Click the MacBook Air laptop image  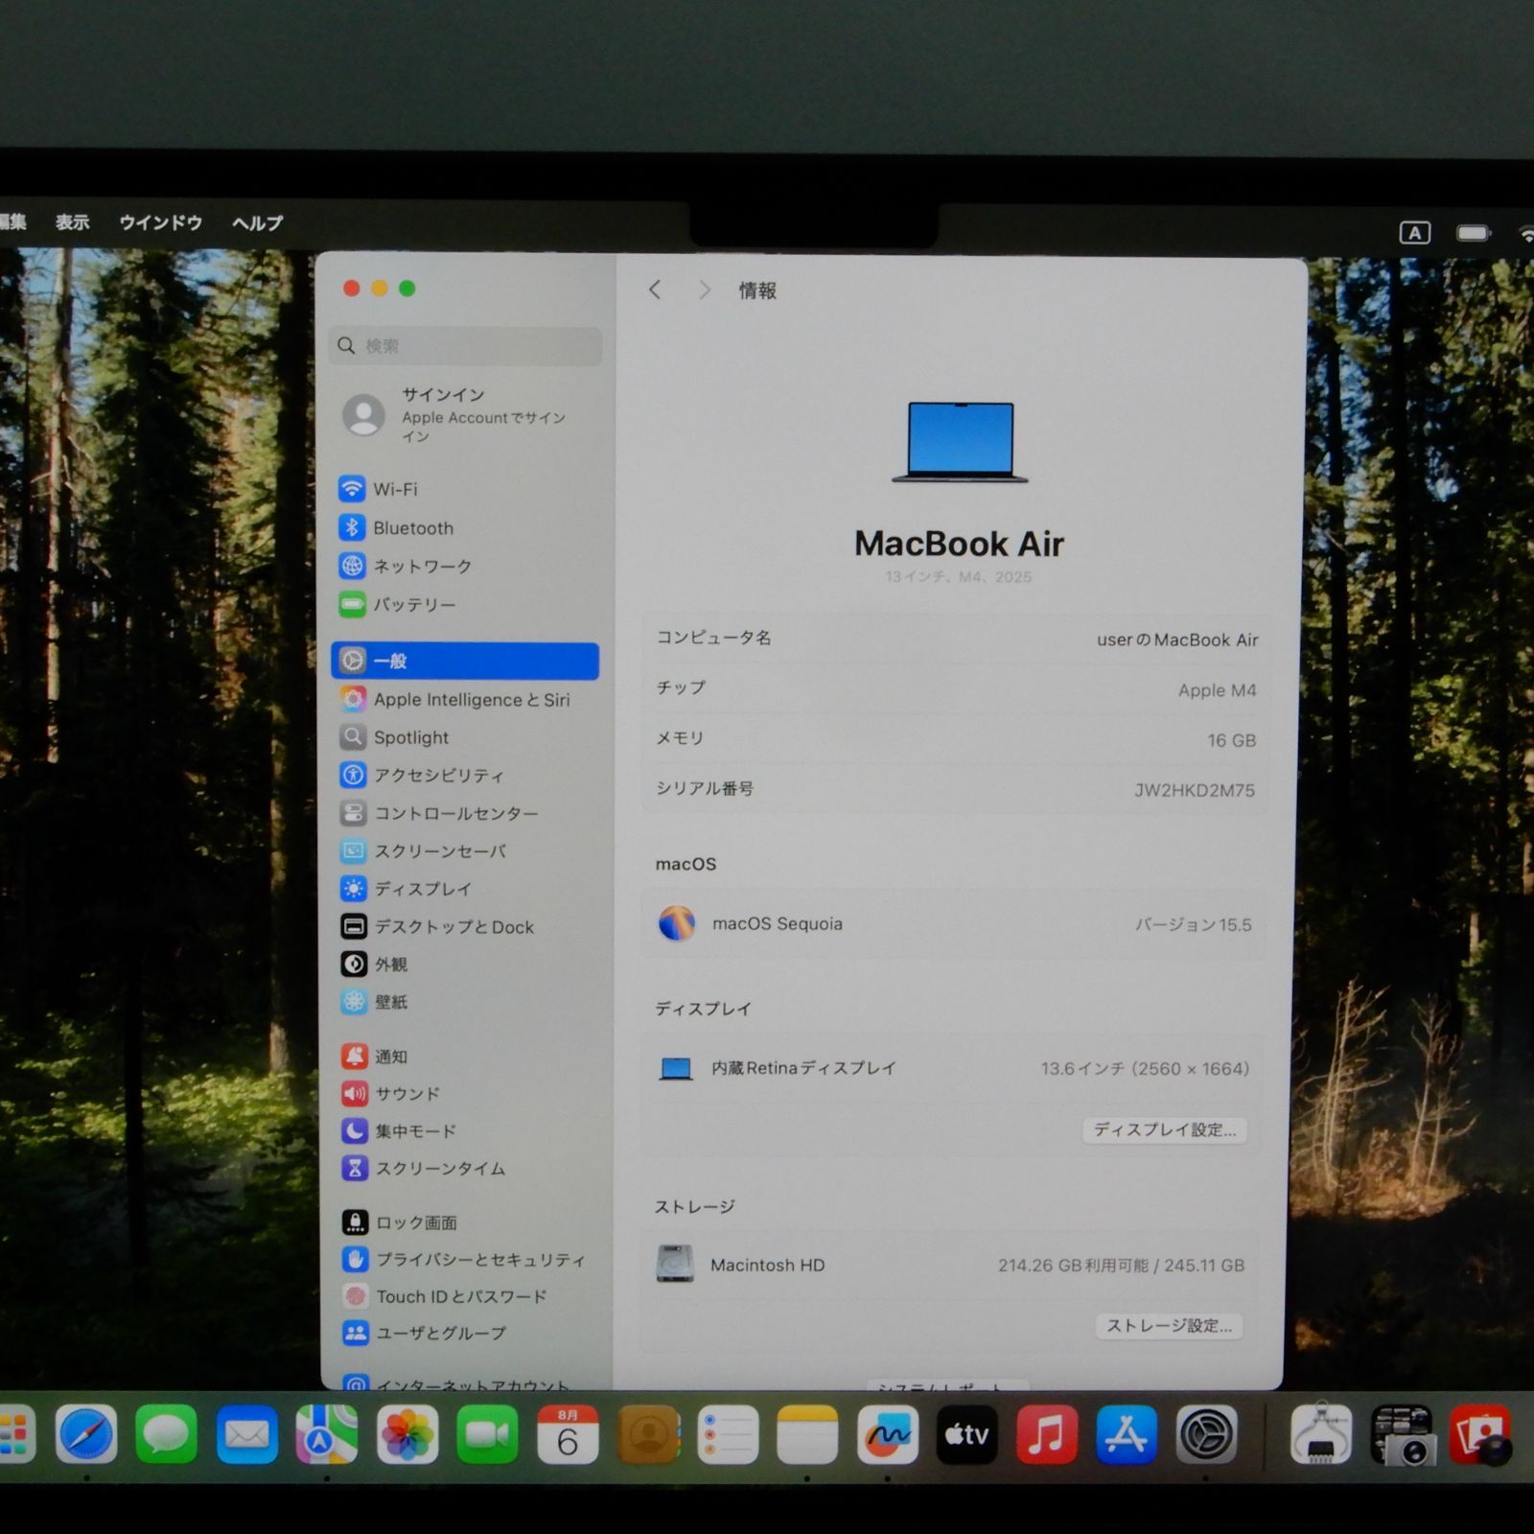(x=960, y=442)
